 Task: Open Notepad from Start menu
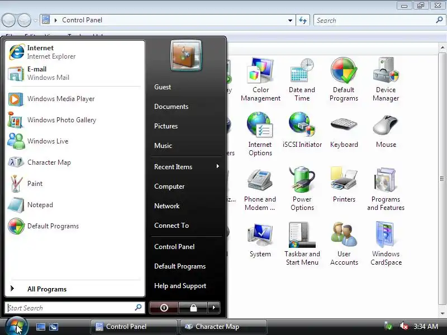tap(75, 205)
